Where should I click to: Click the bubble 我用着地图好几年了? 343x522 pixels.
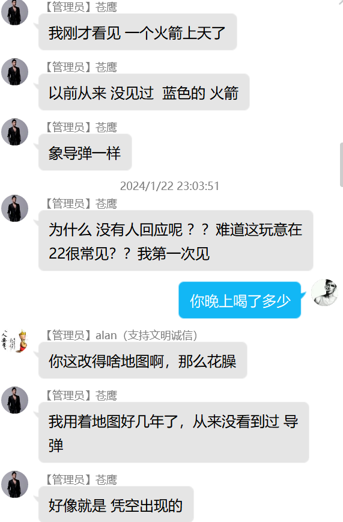[x=174, y=432]
